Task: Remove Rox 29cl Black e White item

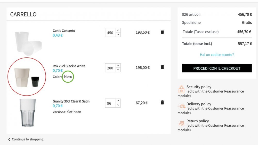Action: (x=162, y=67)
